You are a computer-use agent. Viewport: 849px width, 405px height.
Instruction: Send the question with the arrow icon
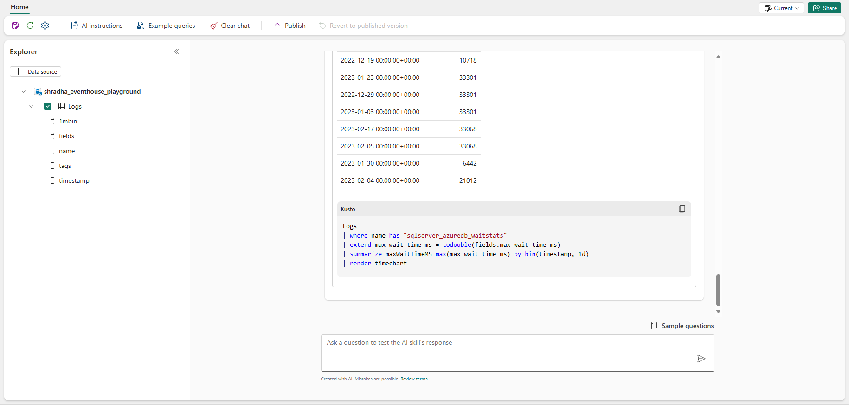pyautogui.click(x=701, y=359)
